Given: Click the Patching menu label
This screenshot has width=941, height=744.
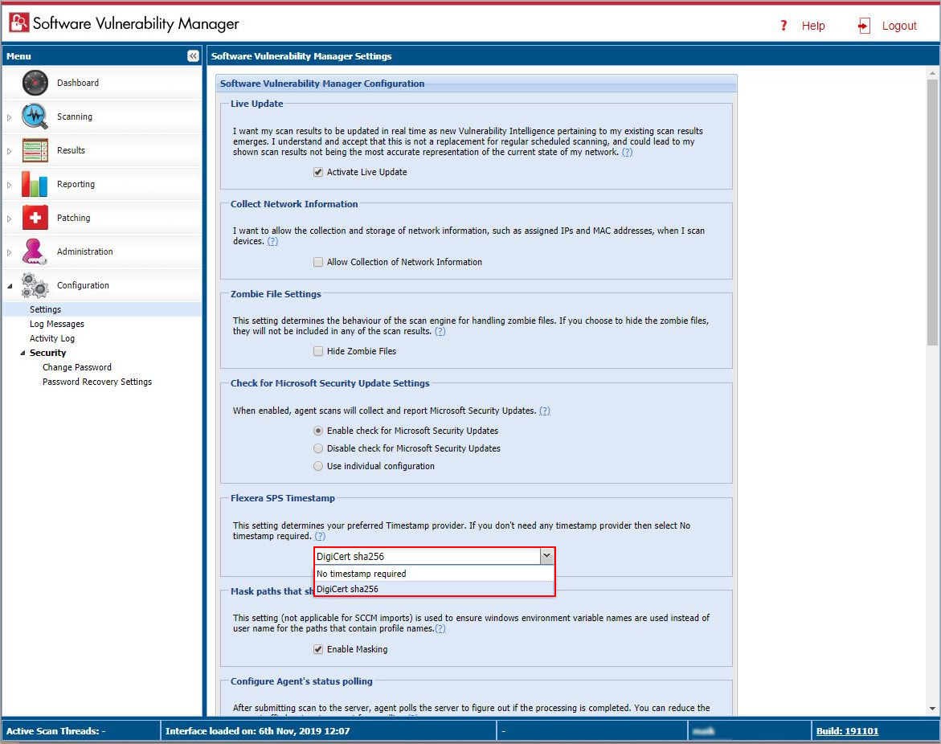Looking at the screenshot, I should pyautogui.click(x=73, y=218).
